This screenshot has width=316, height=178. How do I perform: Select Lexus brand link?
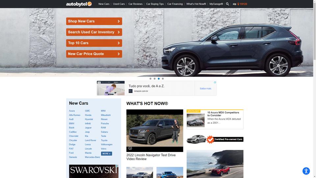88,144
